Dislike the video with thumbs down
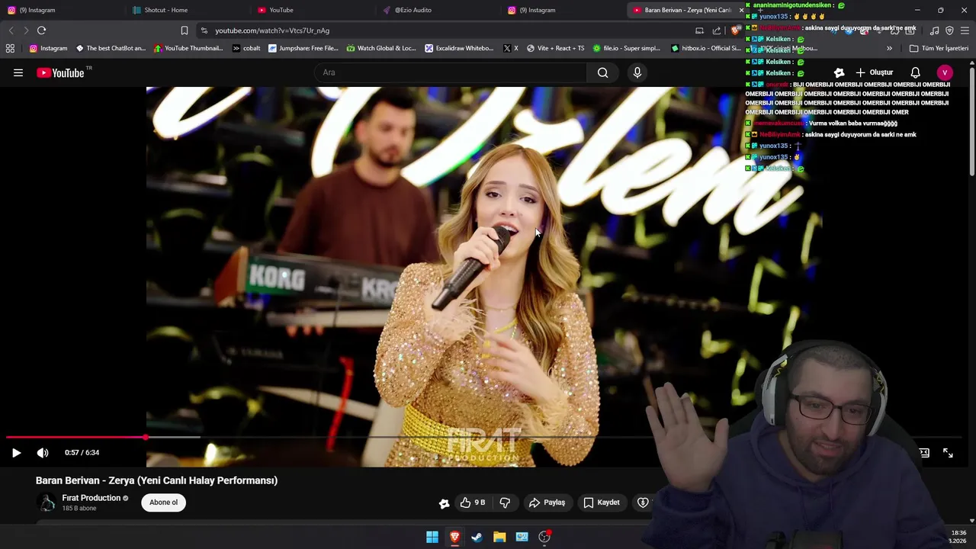The width and height of the screenshot is (976, 549). [x=505, y=502]
